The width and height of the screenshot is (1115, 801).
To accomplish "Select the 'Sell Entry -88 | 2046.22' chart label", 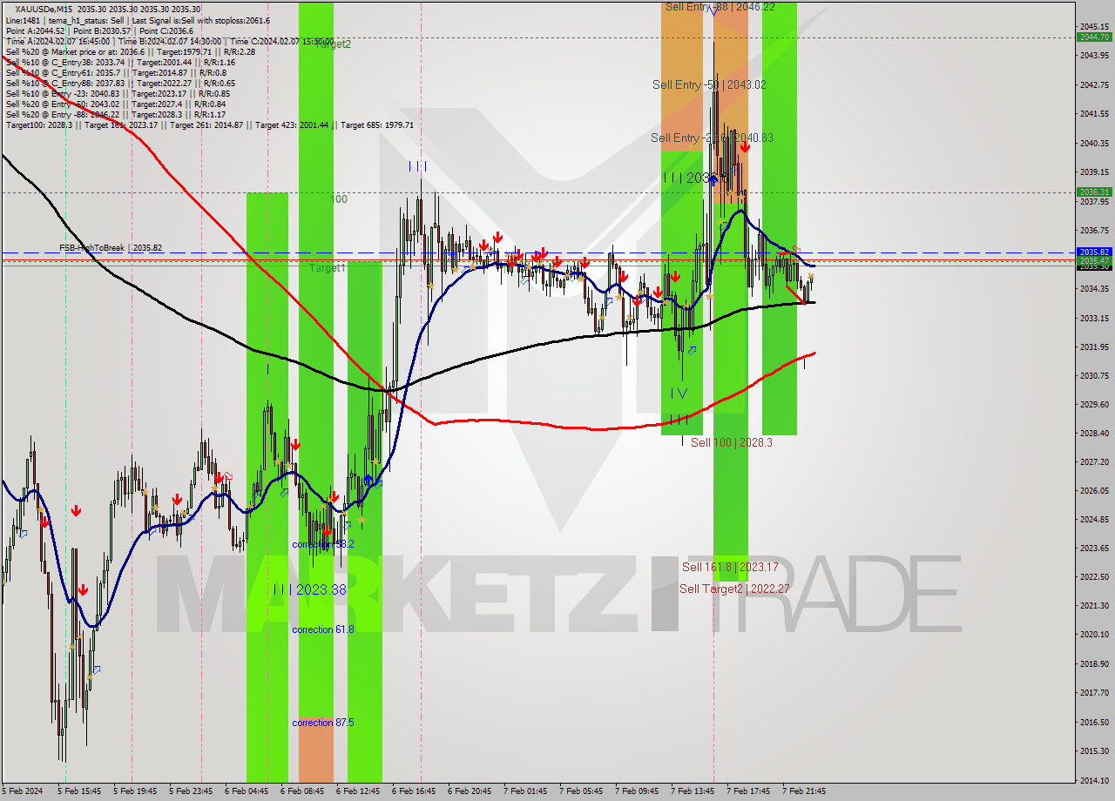I will coord(720,6).
